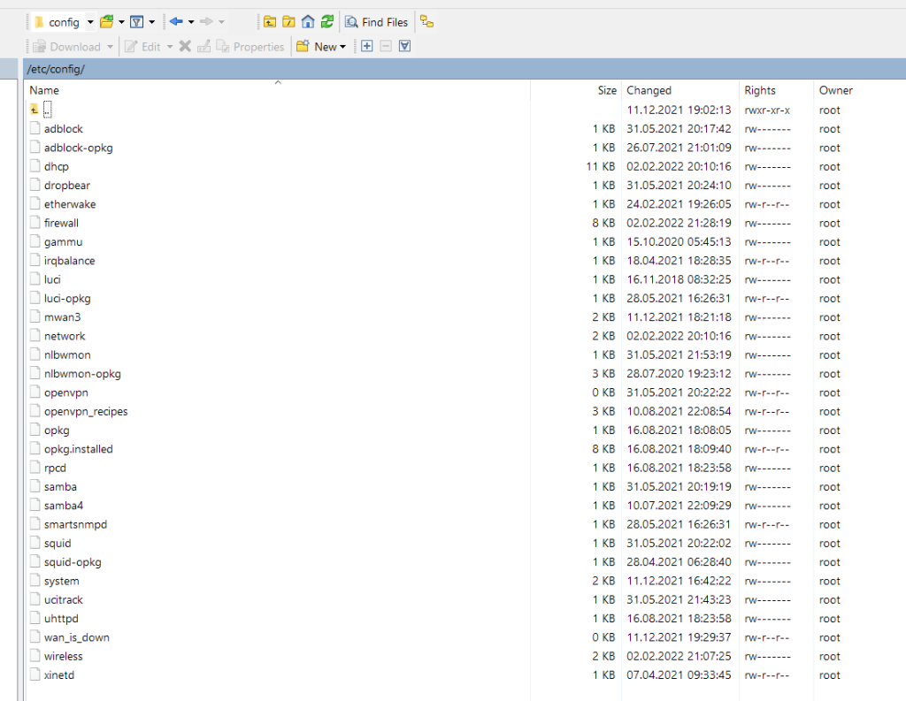Click the Download button

(66, 47)
